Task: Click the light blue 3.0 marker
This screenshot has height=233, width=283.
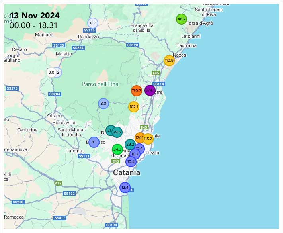Action: [x=103, y=104]
